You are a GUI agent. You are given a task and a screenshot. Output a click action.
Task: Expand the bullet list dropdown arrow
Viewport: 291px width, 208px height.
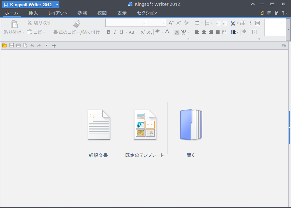(202, 23)
